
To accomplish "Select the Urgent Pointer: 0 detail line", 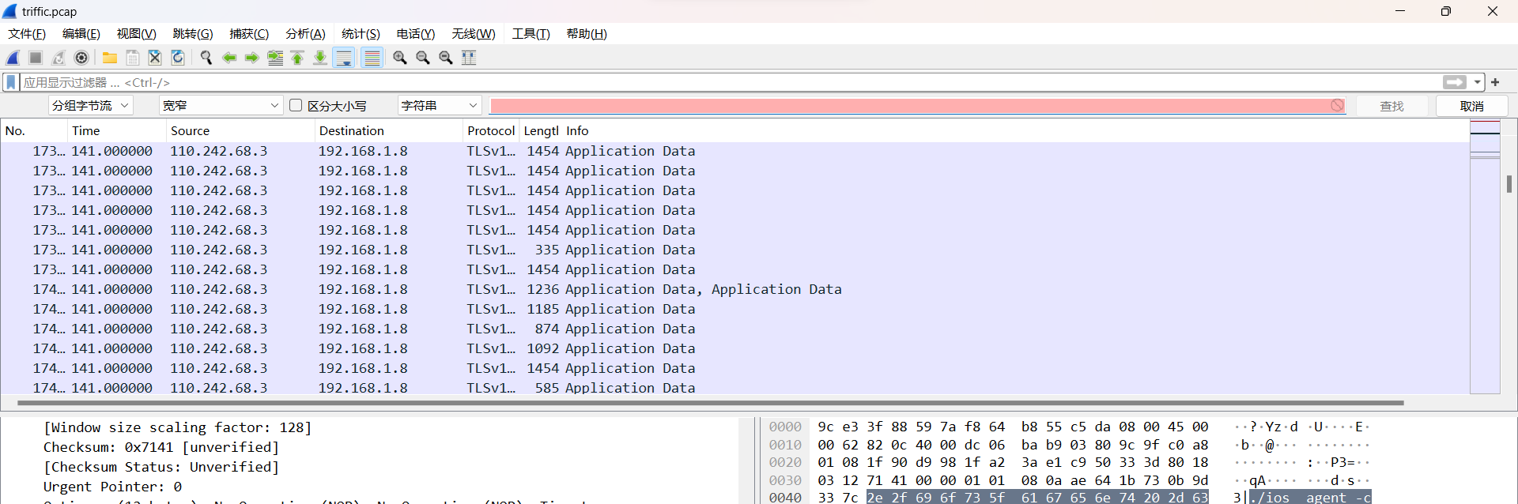I will 112,487.
